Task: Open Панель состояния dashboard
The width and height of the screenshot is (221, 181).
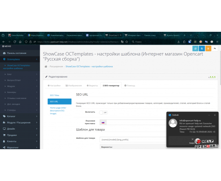Action: [x=20, y=53]
